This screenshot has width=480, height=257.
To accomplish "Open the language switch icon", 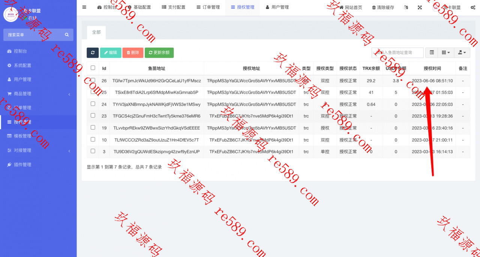I will (x=406, y=7).
